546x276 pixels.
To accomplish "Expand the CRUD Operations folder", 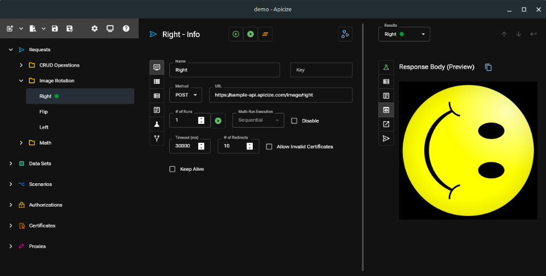I will 21,65.
